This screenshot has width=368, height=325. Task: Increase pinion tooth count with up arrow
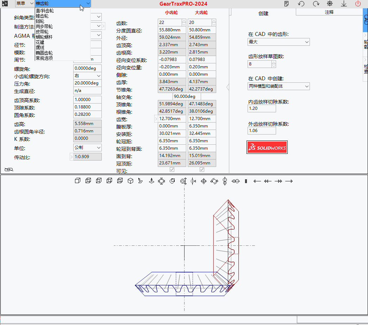pos(184,21)
